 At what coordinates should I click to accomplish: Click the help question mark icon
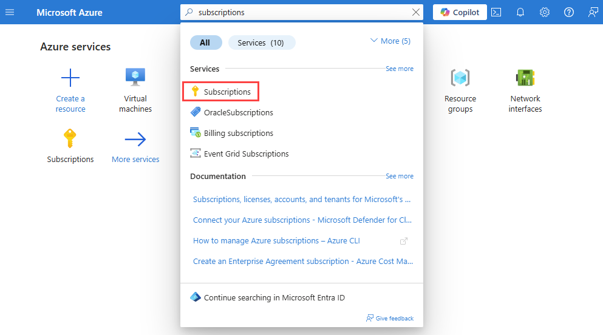569,12
